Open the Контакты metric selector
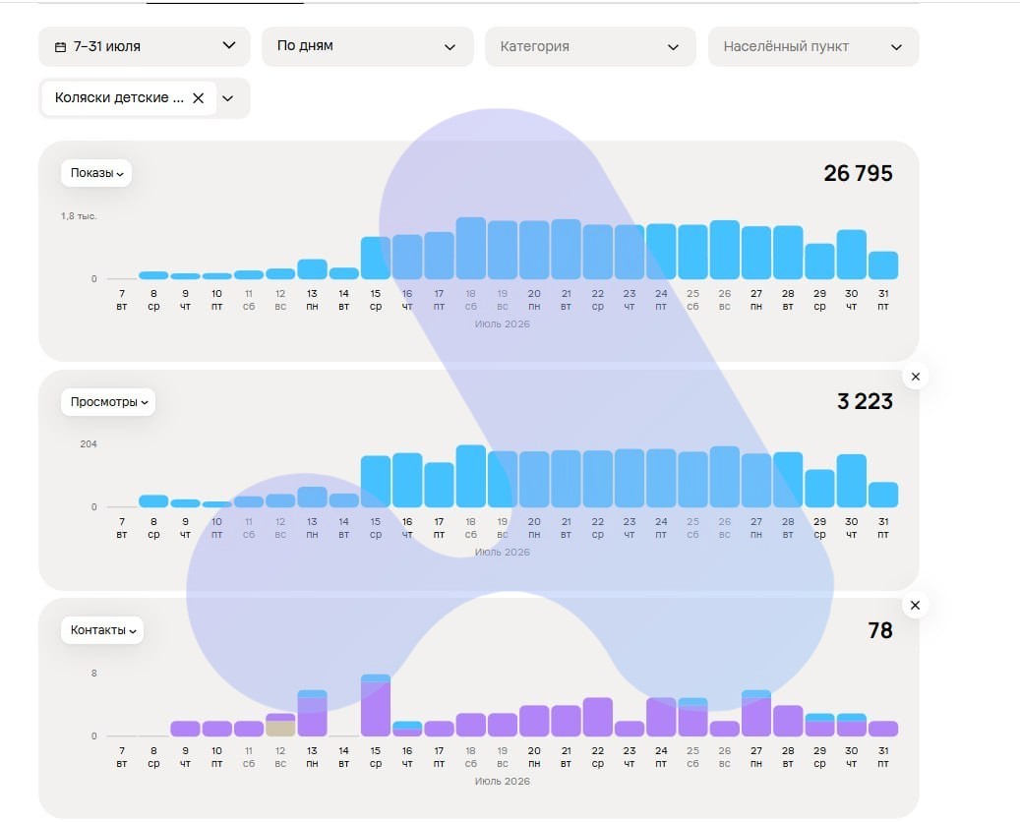Screen dimensions: 1020x822 (x=102, y=630)
